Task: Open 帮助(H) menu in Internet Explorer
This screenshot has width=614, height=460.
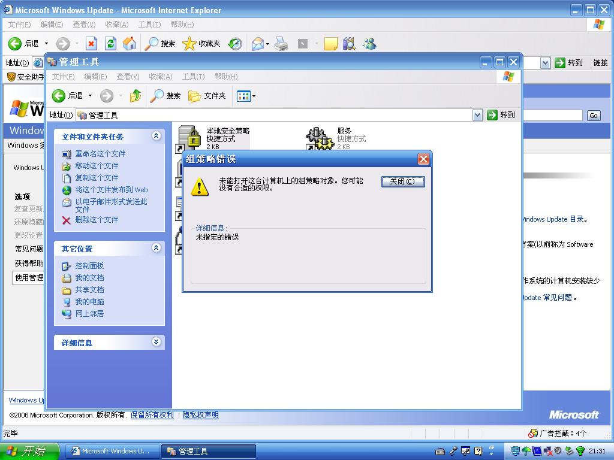Action: click(x=182, y=25)
